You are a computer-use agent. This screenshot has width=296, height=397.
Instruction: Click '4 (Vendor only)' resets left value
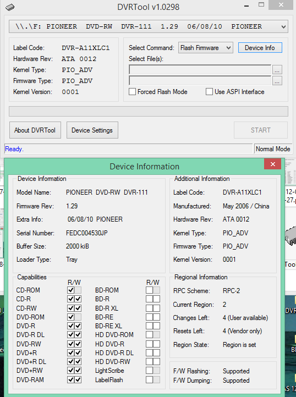coord(242,331)
